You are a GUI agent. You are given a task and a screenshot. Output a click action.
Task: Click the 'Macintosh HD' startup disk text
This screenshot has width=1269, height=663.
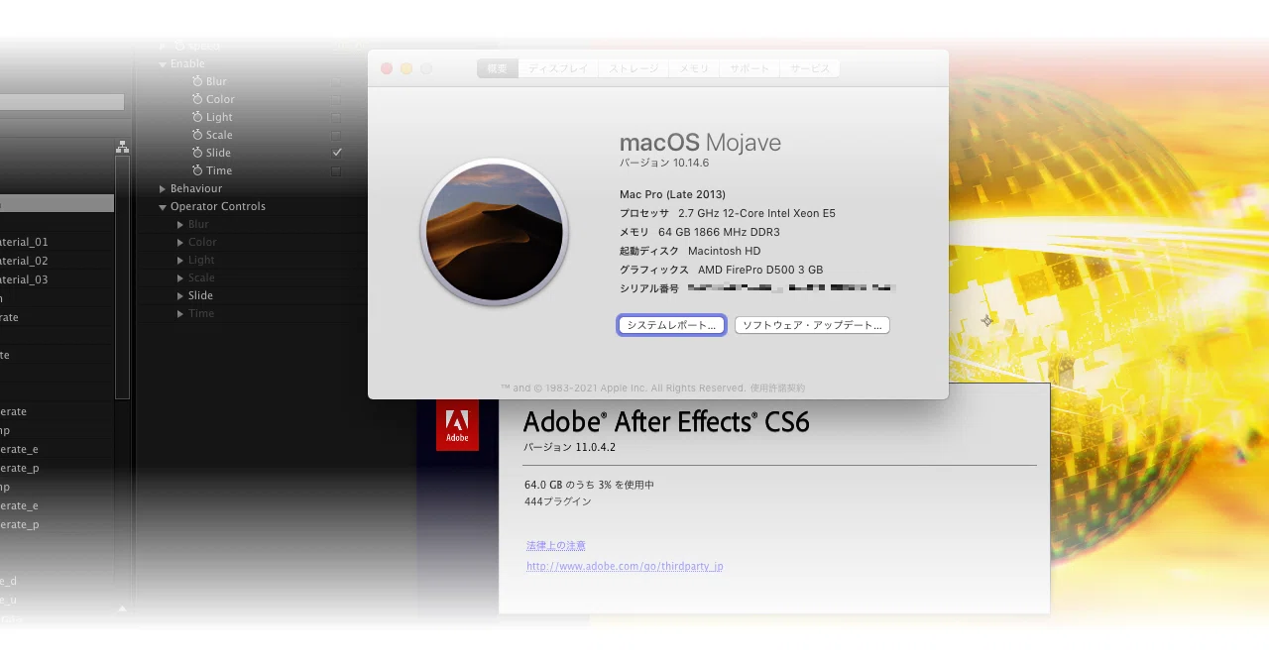pos(725,251)
